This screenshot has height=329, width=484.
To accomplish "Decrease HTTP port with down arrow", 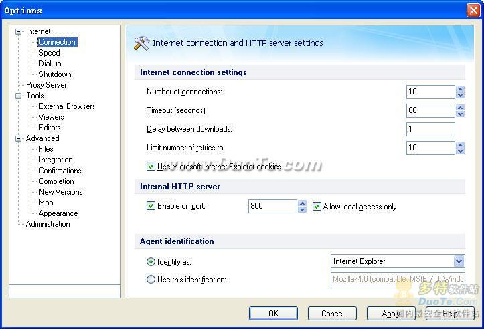I will point(302,210).
